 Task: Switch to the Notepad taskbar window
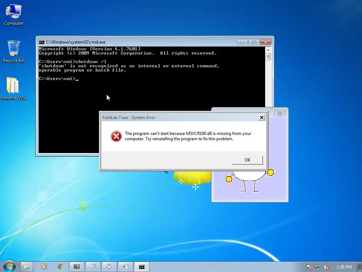pyautogui.click(x=93, y=267)
